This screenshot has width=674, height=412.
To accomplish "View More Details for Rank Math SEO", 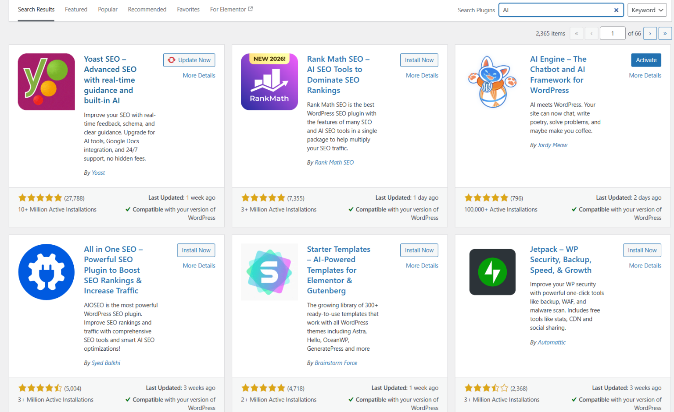I will 422,75.
